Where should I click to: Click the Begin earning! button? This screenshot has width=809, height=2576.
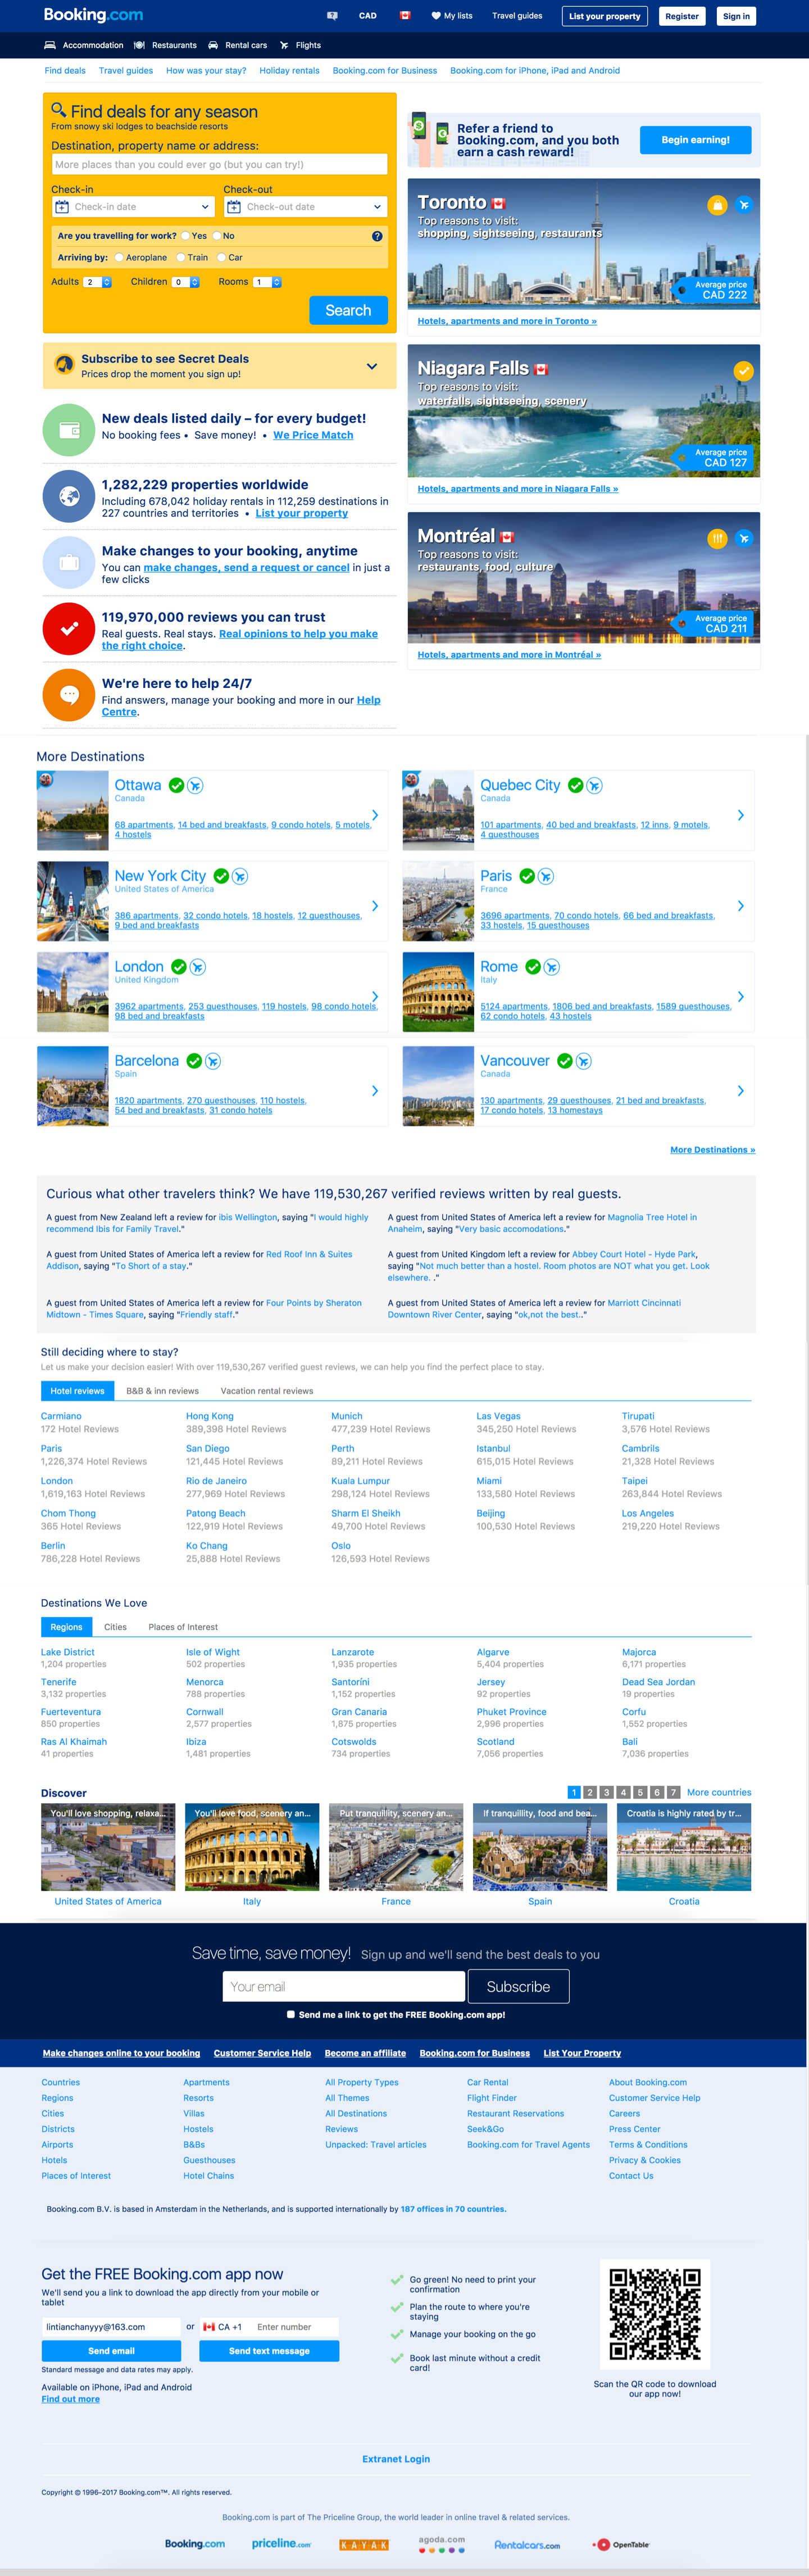[695, 140]
